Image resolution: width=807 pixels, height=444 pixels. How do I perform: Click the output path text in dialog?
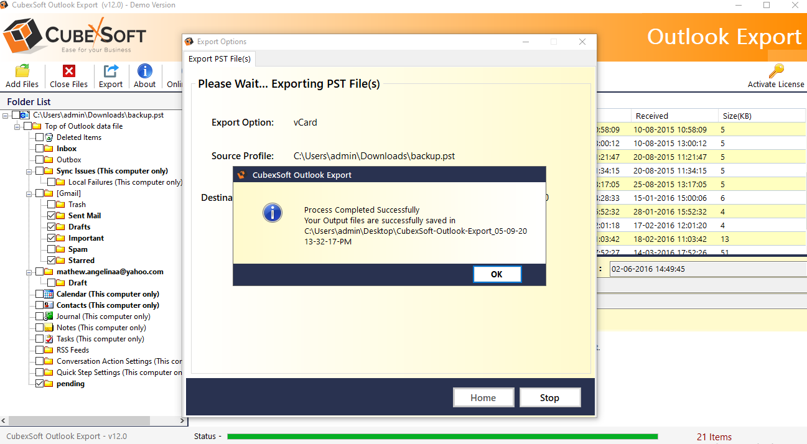[416, 236]
